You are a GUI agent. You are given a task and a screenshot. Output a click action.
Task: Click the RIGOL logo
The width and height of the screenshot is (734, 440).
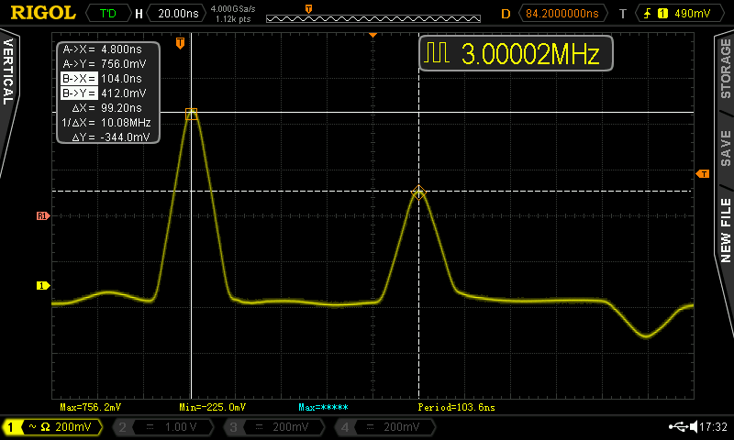point(43,13)
